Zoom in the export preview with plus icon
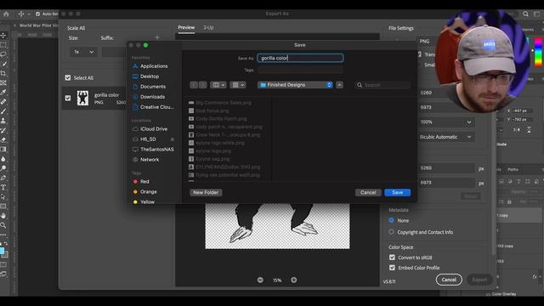Image resolution: width=544 pixels, height=306 pixels. coord(294,280)
